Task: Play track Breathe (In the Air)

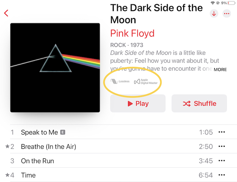Action: (x=48, y=147)
